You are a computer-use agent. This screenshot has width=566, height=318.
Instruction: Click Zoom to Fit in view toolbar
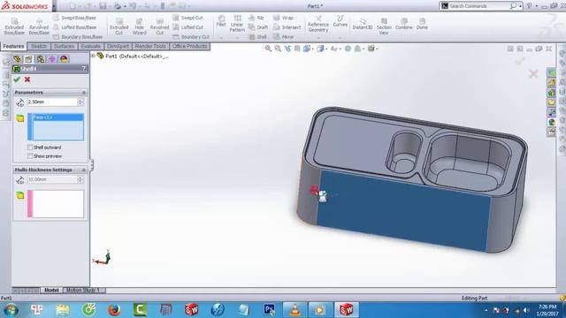point(268,49)
